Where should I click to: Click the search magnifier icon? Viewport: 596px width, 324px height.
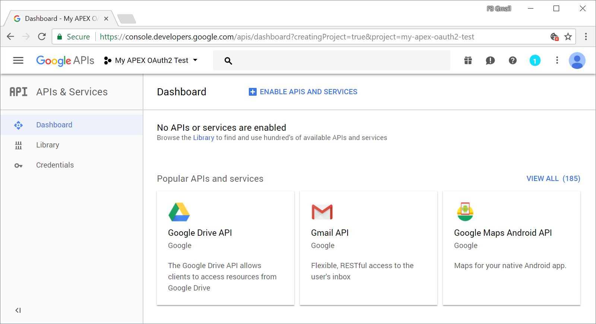[228, 61]
